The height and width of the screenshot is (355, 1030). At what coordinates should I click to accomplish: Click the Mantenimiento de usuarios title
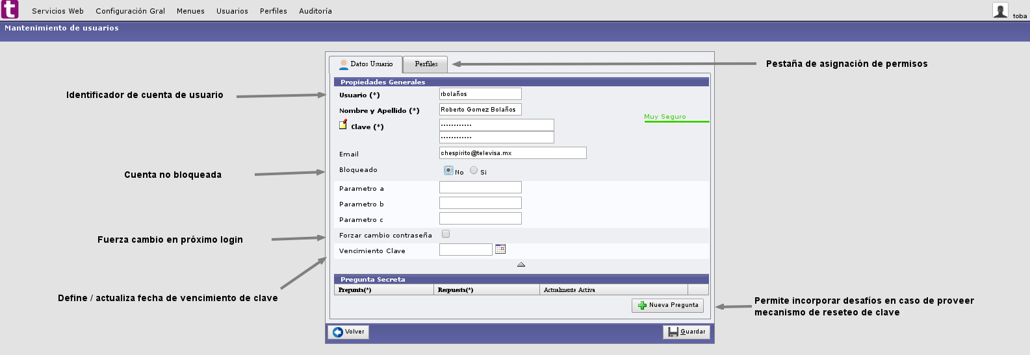click(x=62, y=28)
